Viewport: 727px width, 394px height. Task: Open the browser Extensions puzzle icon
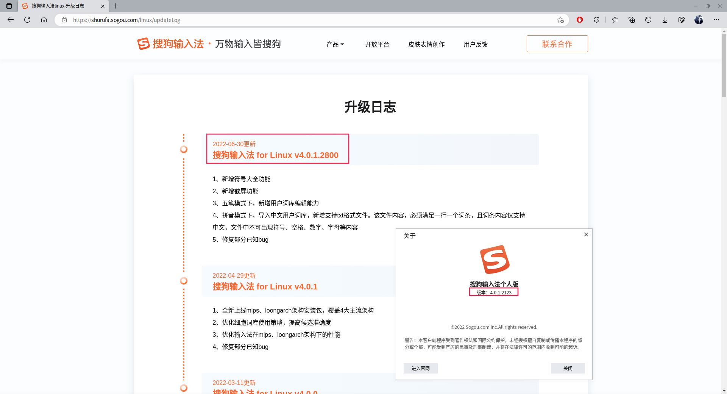coord(597,20)
